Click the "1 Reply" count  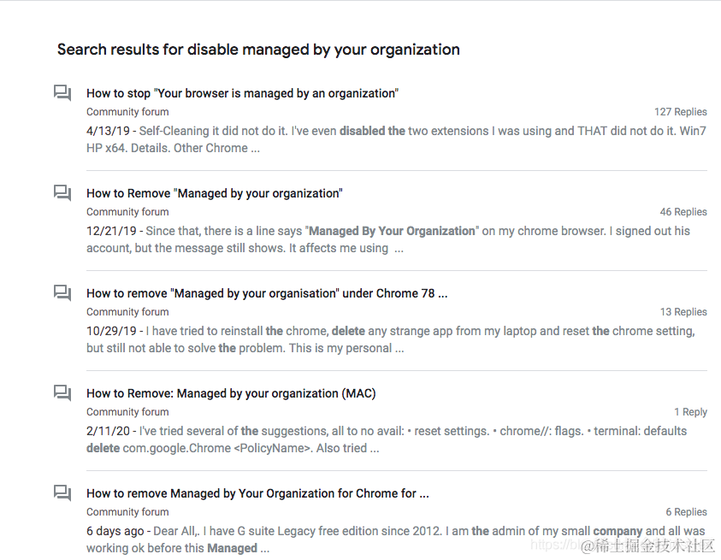pos(690,412)
